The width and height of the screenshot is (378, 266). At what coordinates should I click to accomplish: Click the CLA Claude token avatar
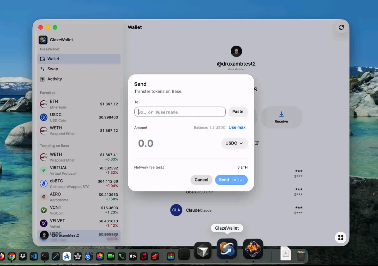[x=176, y=210]
